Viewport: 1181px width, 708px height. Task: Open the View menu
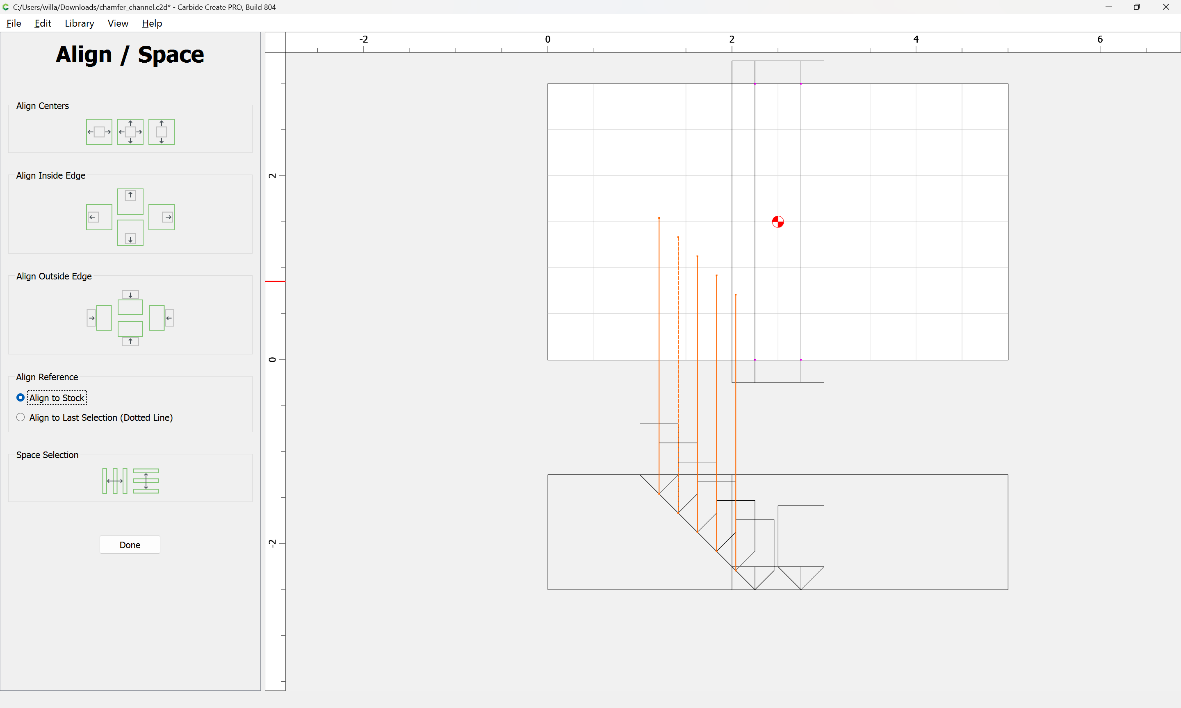pyautogui.click(x=118, y=23)
